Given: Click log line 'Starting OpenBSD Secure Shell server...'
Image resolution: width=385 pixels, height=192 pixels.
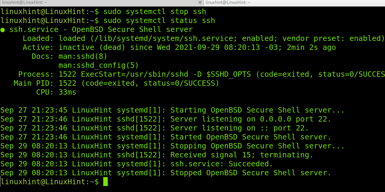Looking at the screenshot, I should pos(173,110).
